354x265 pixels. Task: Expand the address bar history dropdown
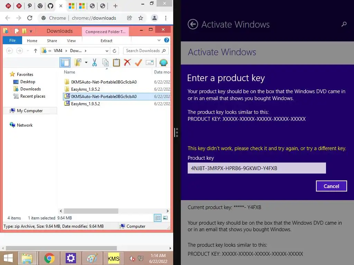107,51
